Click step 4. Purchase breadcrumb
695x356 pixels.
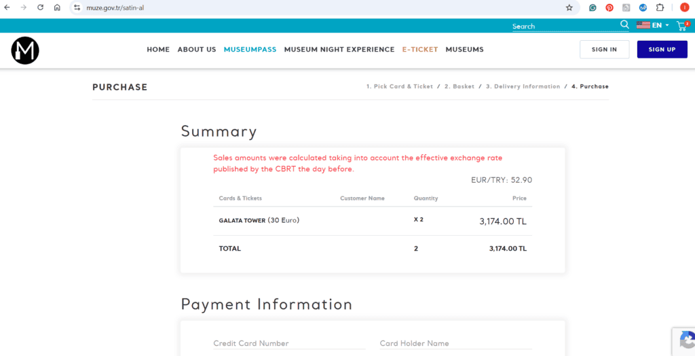tap(590, 86)
